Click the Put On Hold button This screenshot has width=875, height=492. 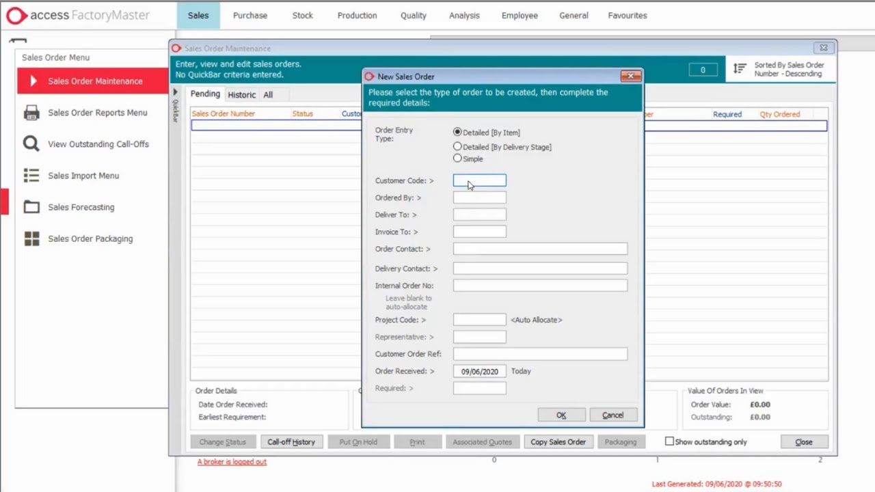coord(358,441)
